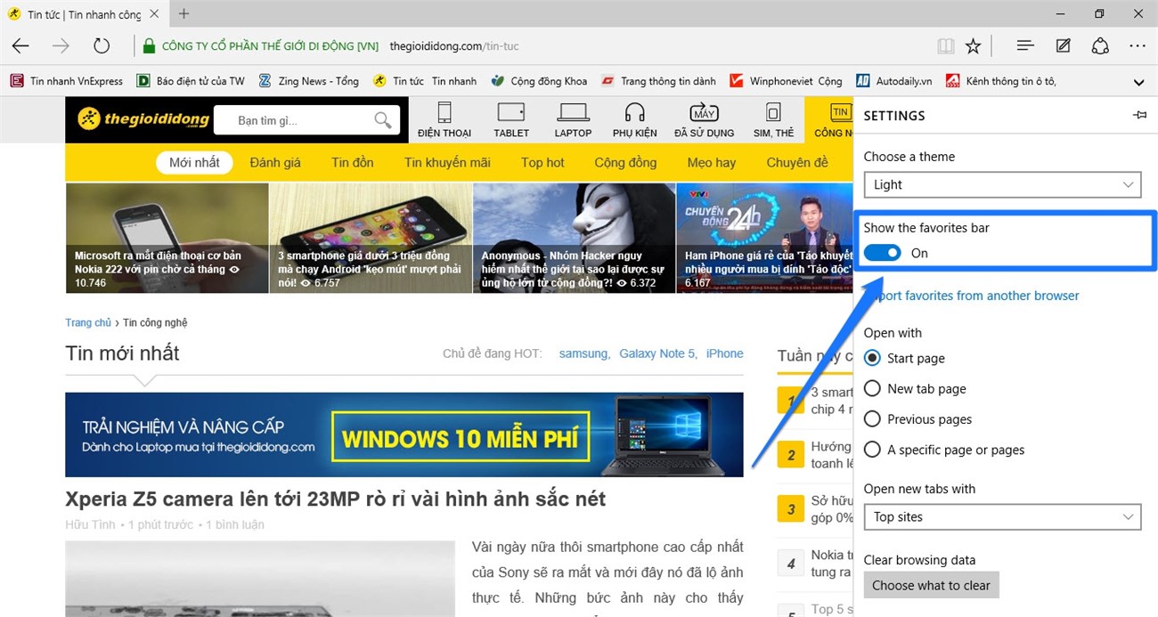Open the Hub three-line icon
This screenshot has height=617, width=1158.
tap(1025, 45)
